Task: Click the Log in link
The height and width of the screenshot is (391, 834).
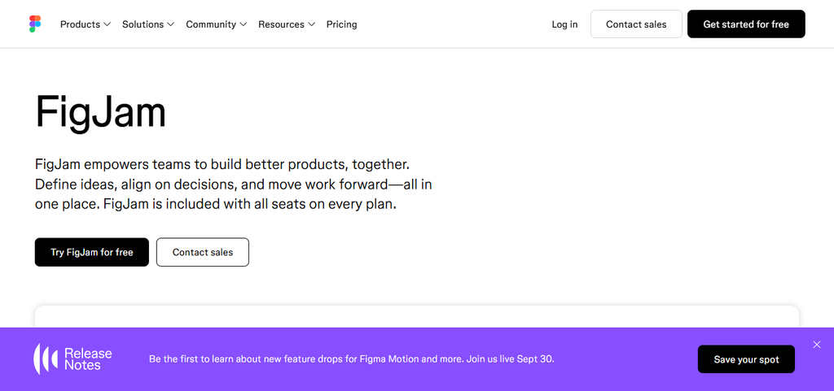Action: point(564,24)
